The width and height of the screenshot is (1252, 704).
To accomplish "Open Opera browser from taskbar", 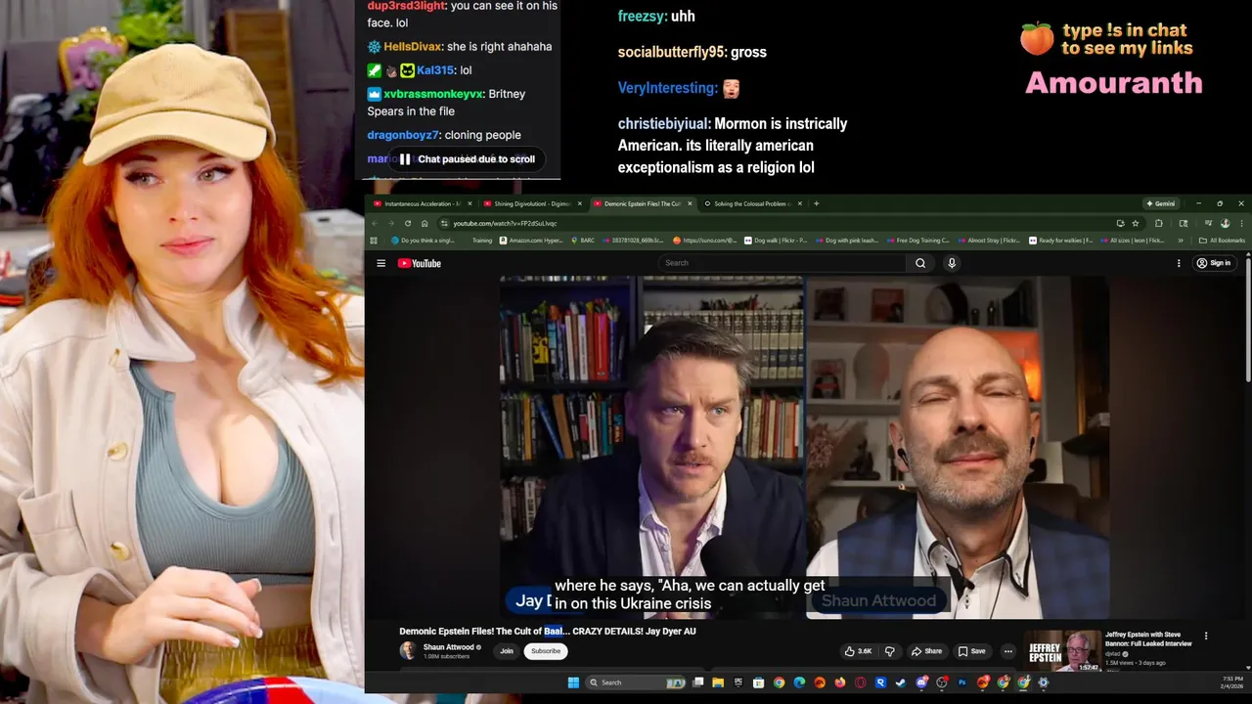I will tap(860, 682).
